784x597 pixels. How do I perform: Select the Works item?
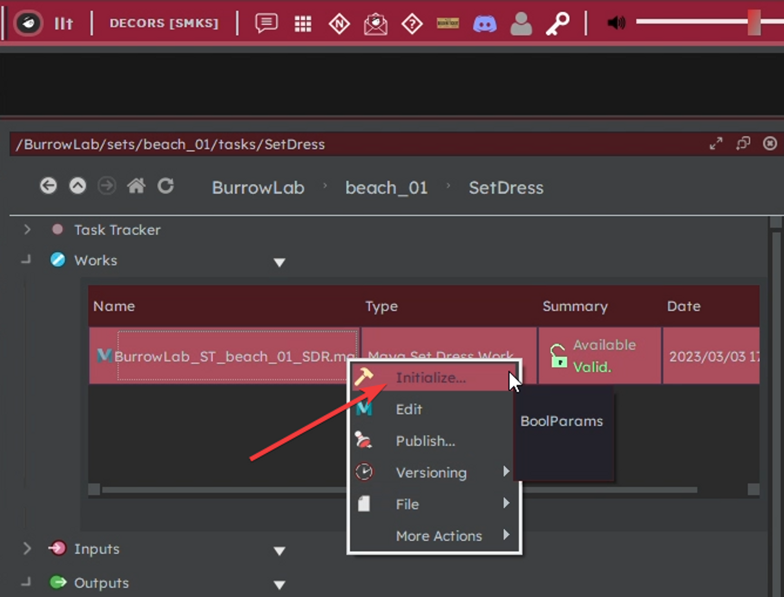point(96,261)
